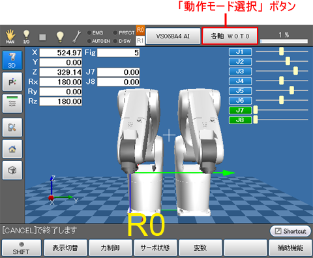Image resolution: width=313 pixels, height=258 pixels.
Task: Click the magnifier zoom sidebar icon
Action: [12, 127]
